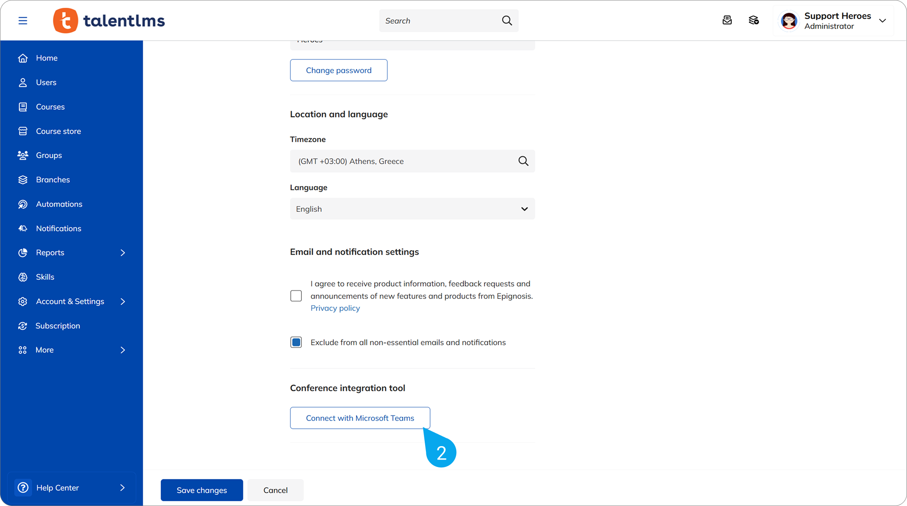Click the Save changes button
The height and width of the screenshot is (506, 907).
[202, 490]
